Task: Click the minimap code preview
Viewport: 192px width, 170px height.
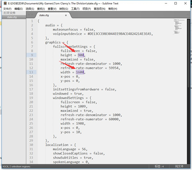Action: [179, 26]
